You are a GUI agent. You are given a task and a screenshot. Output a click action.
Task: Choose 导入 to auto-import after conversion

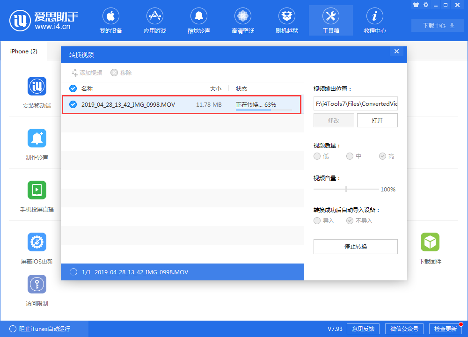click(317, 220)
